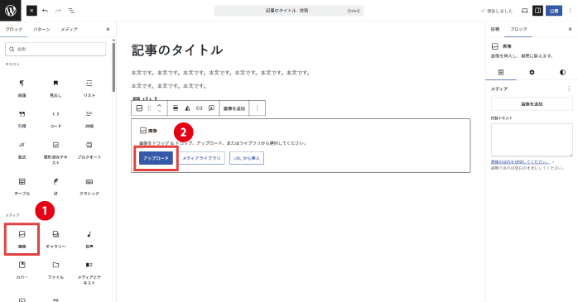This screenshot has width=578, height=302.
Task: Select the styles half-circle tab
Action: click(x=562, y=72)
